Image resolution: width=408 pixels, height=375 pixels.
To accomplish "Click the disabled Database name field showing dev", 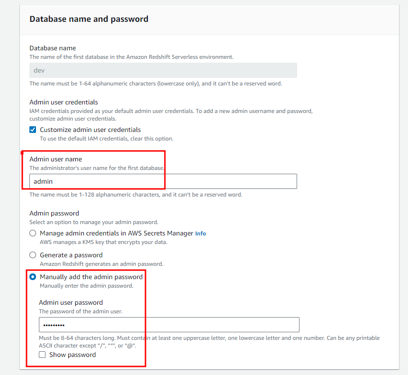I will coord(163,70).
